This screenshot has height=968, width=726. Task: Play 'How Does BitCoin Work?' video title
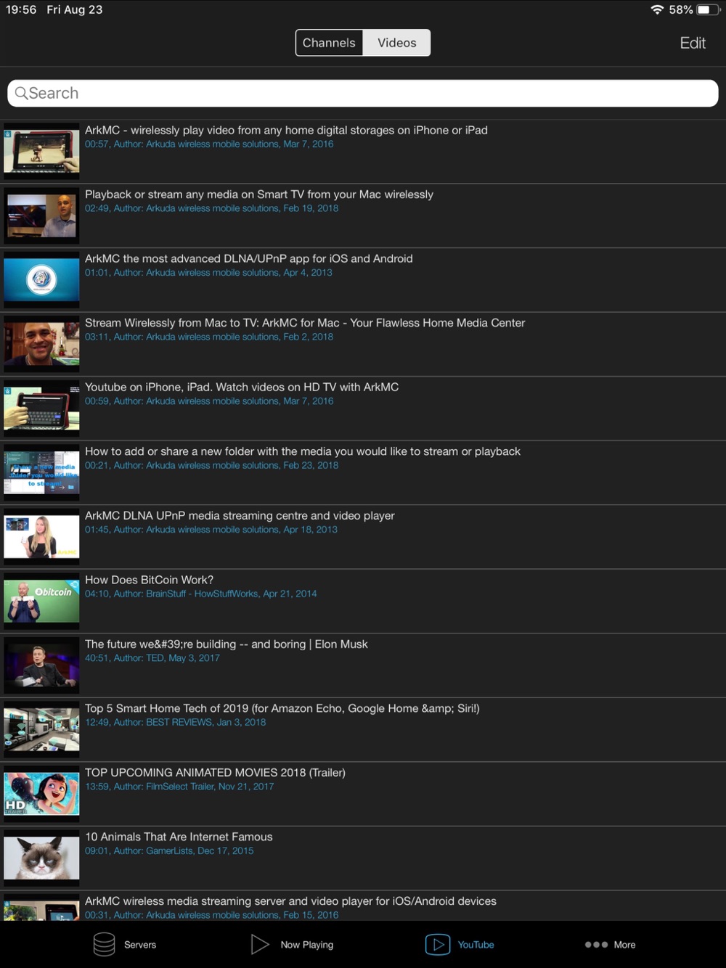(x=149, y=580)
